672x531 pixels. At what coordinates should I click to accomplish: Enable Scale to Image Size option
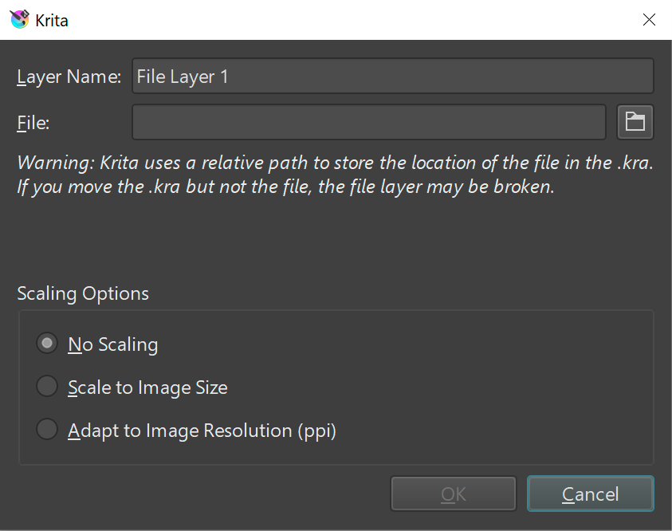click(x=46, y=386)
